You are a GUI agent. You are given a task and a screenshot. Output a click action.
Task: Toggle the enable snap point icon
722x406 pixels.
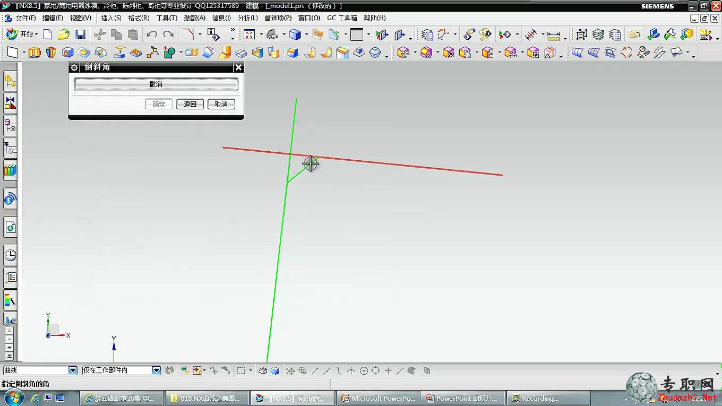pyautogui.click(x=290, y=371)
